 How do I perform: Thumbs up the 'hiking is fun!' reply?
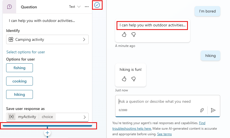click(x=124, y=79)
